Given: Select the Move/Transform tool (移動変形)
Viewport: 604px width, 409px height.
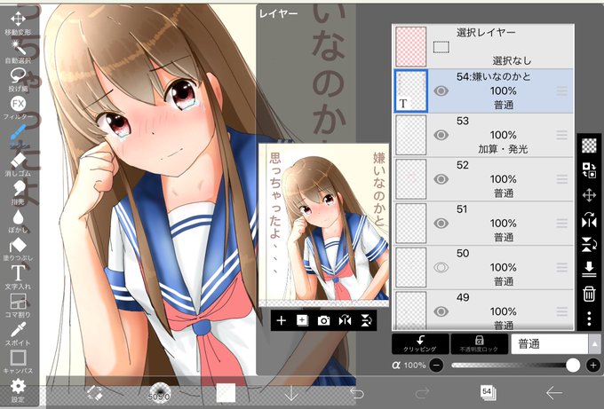Looking at the screenshot, I should coord(18,22).
